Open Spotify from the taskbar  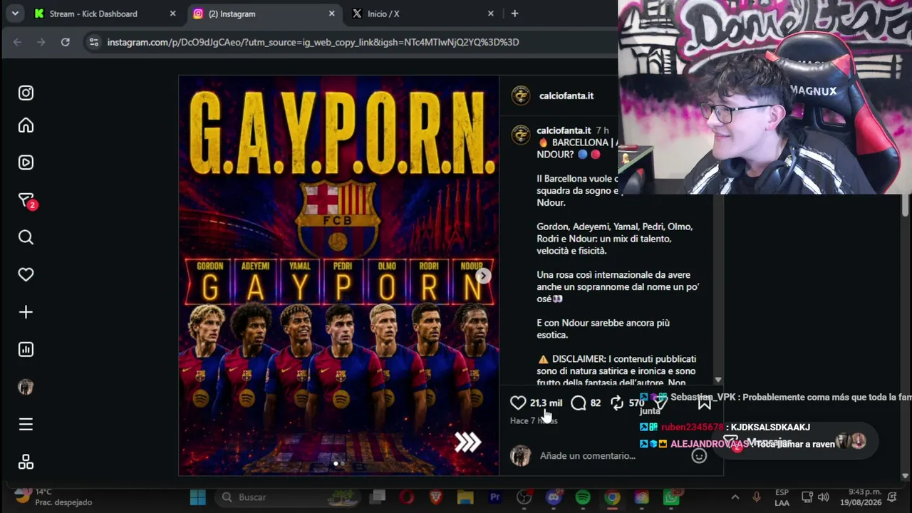coord(583,497)
